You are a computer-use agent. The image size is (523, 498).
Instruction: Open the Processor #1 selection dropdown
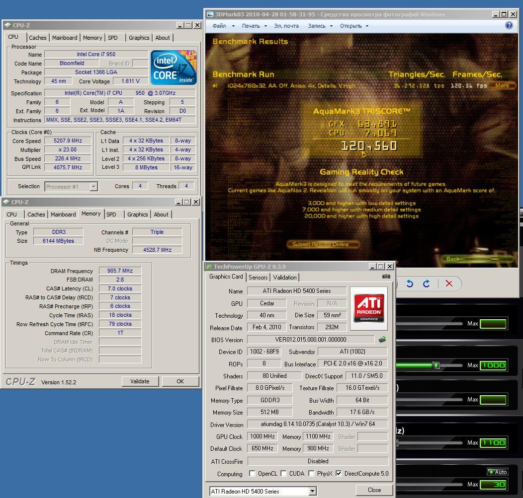(x=94, y=187)
